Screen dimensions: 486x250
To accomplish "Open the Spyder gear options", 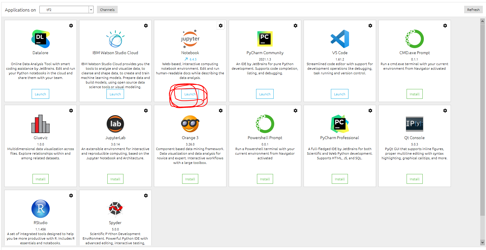I will pyautogui.click(x=146, y=196).
